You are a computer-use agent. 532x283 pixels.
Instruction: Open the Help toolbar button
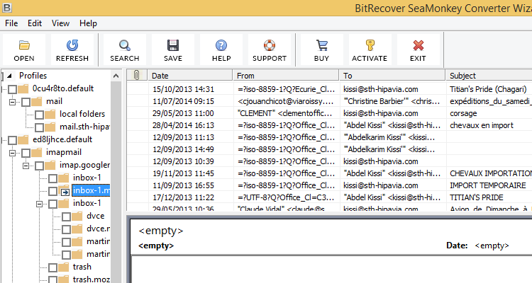(x=221, y=50)
